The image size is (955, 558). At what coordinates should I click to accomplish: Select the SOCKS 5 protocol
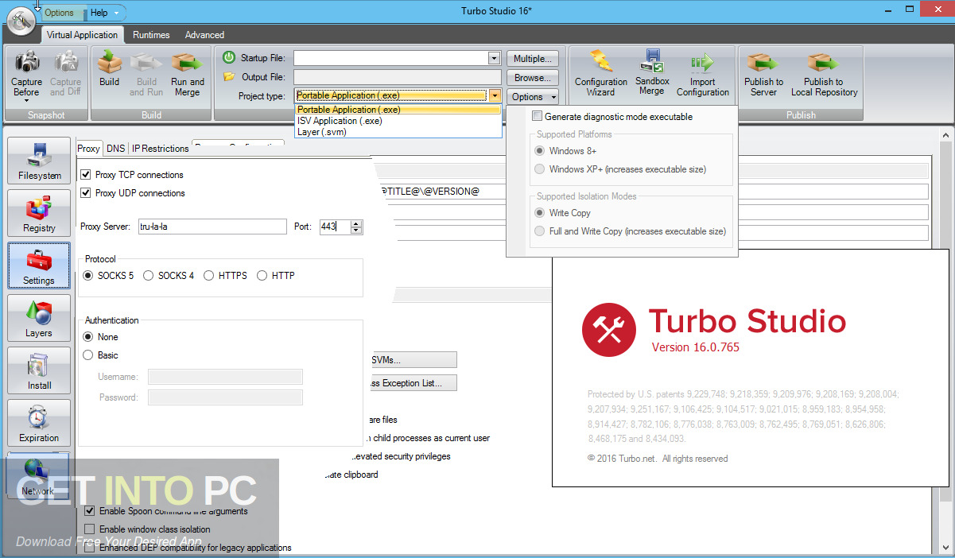click(x=88, y=276)
